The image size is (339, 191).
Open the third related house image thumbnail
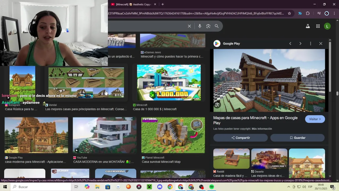coord(307,163)
